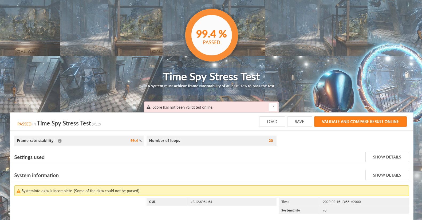
Task: Click the System information heading
Action: (36, 175)
